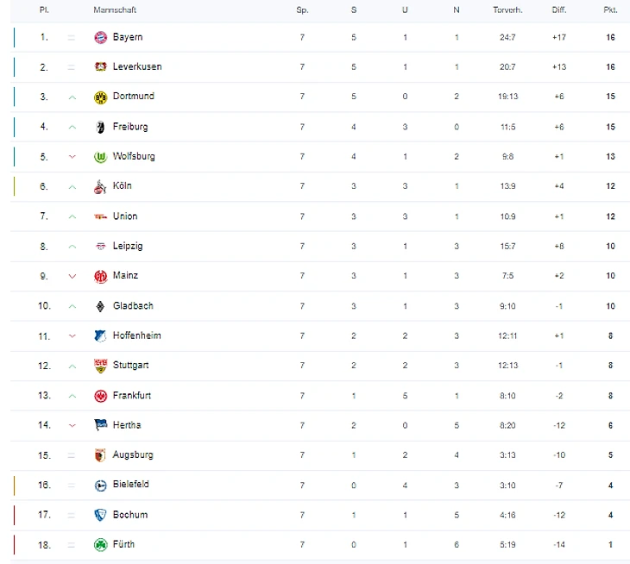Open the Leipzig team link
This screenshot has width=630, height=564.
click(128, 246)
